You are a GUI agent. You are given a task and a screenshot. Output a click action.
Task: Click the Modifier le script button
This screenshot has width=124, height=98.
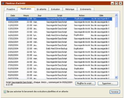pyautogui.click(x=85, y=83)
